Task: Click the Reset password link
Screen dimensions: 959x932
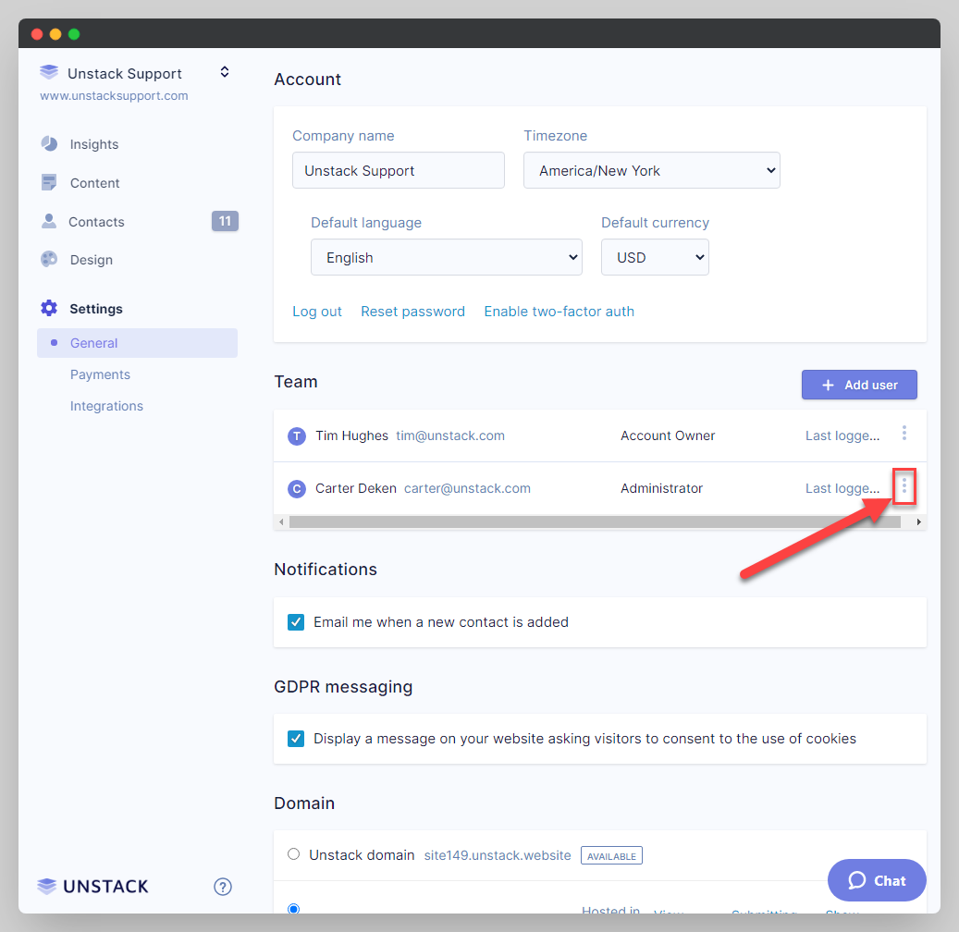Action: click(x=412, y=312)
